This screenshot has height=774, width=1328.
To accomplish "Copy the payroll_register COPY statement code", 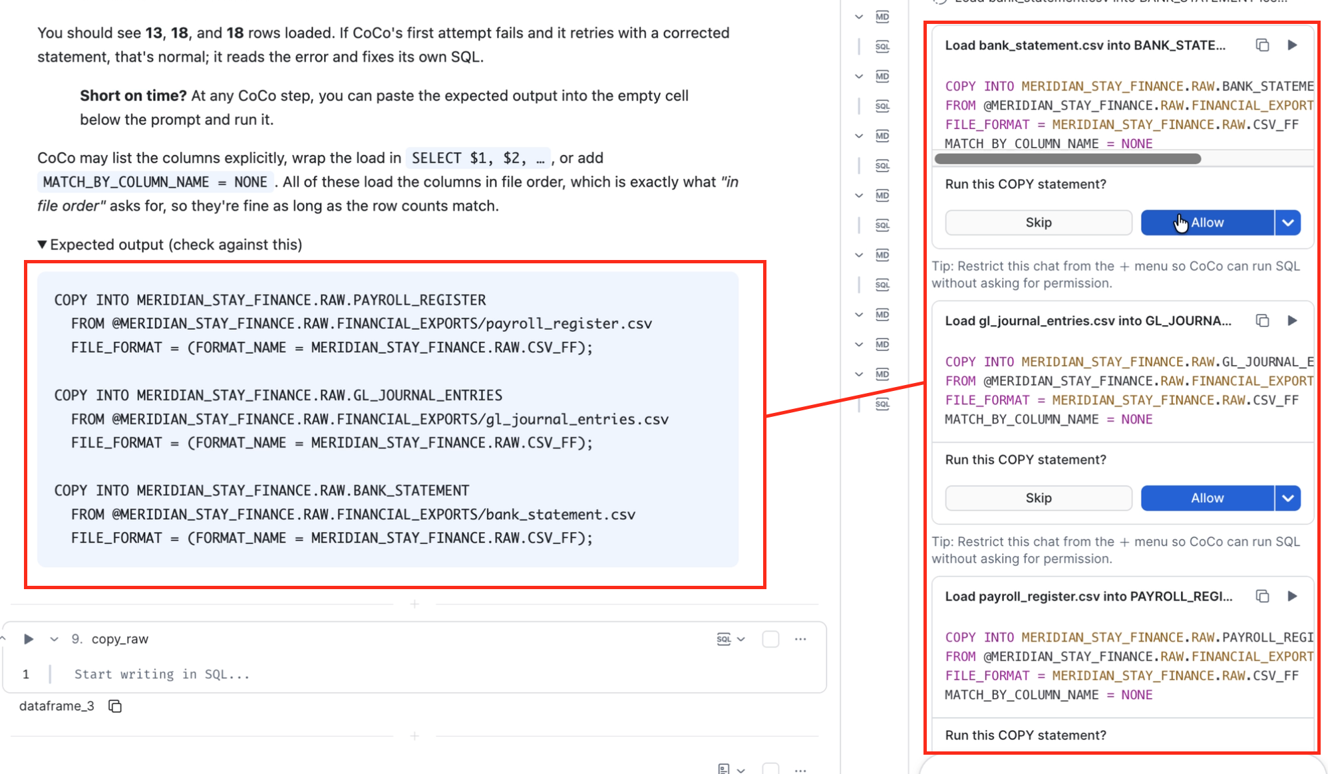I will pos(1262,596).
